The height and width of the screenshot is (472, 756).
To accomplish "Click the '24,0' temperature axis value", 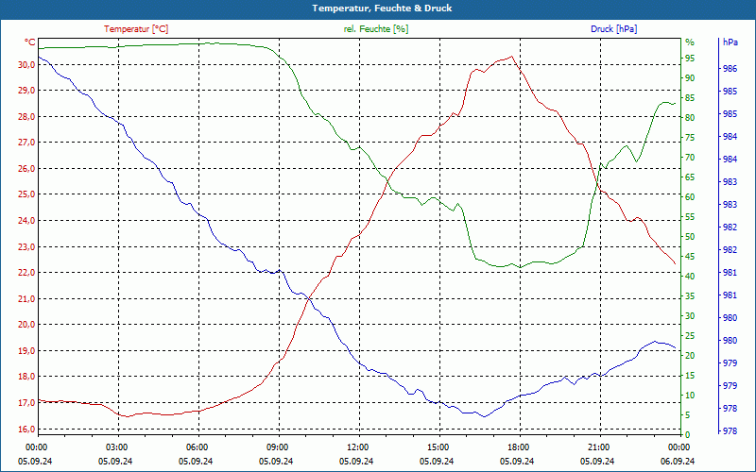I will coord(27,221).
